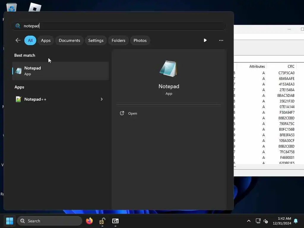The height and width of the screenshot is (228, 304).
Task: Select the All filter tab
Action: point(30,40)
